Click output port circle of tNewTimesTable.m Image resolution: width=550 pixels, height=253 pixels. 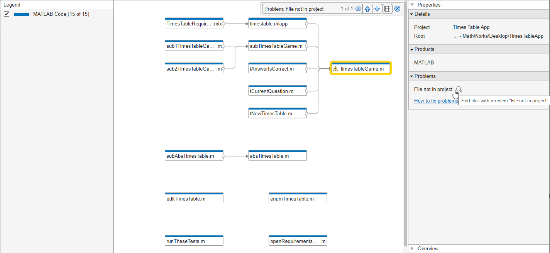307,114
